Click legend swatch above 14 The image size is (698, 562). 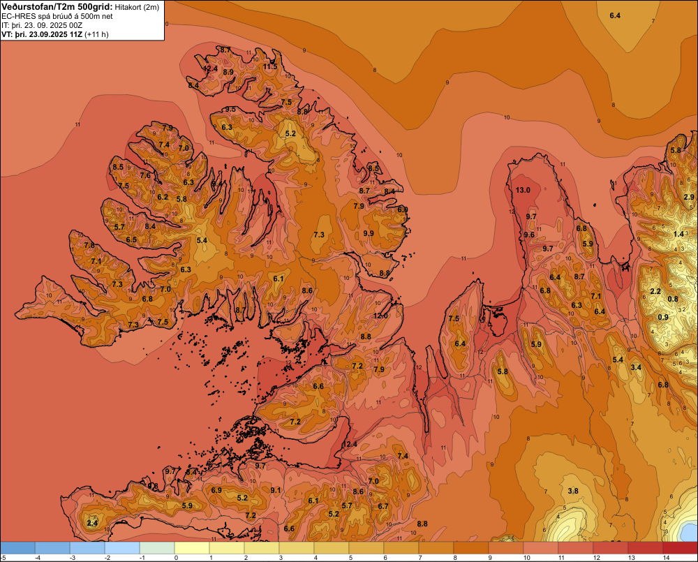point(680,548)
